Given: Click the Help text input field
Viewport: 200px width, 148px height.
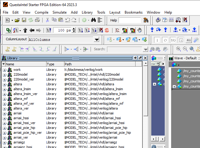Looking at the screenshot, I should (130, 20).
